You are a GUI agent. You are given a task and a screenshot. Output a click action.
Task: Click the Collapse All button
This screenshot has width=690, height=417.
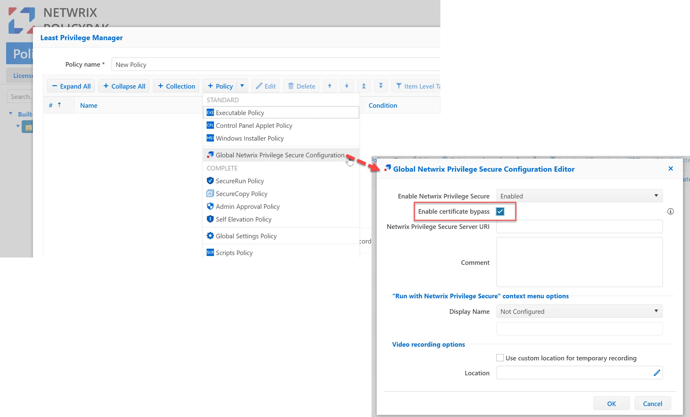[x=124, y=86]
